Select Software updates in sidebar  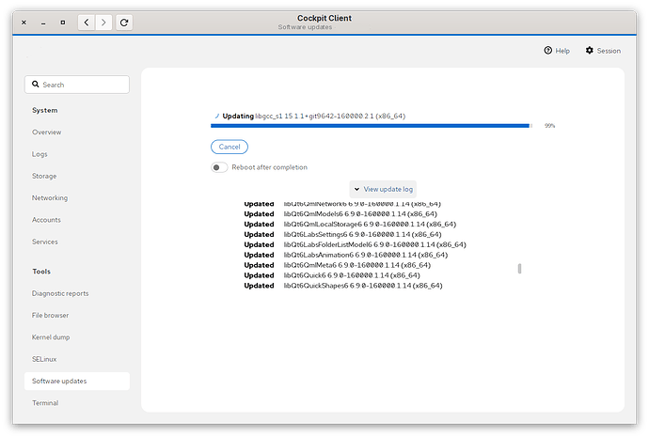pyautogui.click(x=77, y=382)
